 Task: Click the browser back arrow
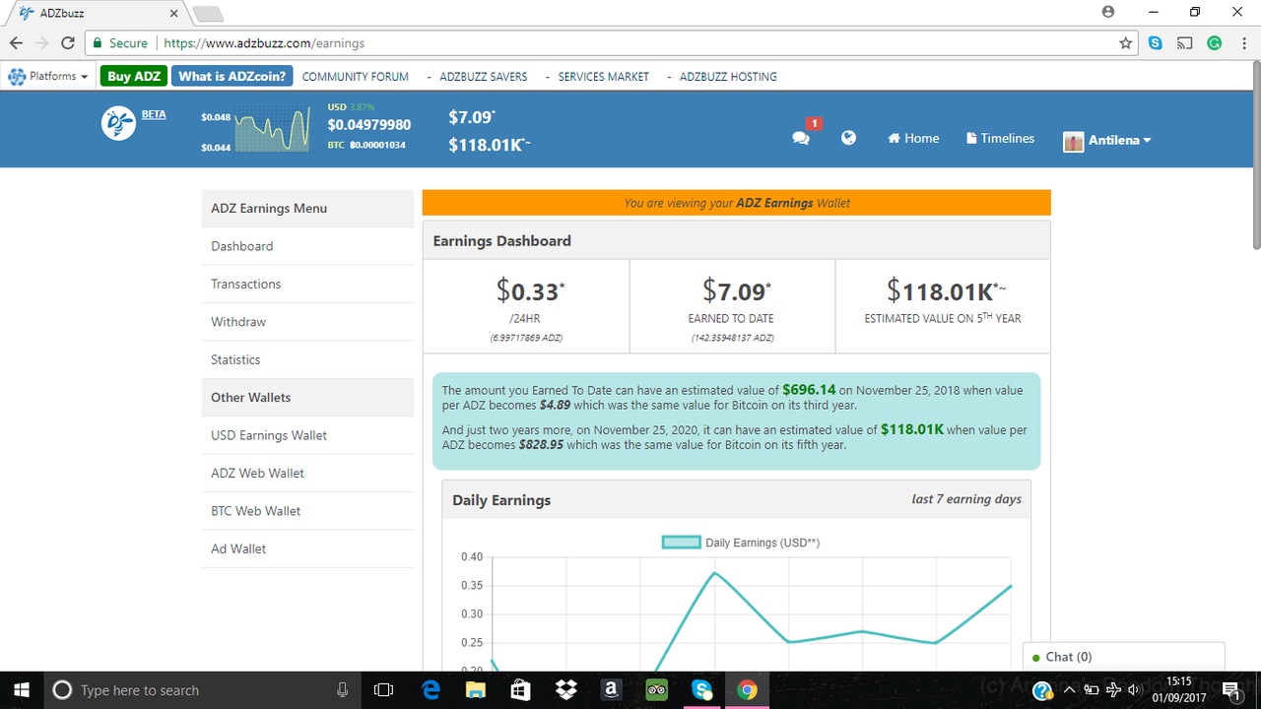click(17, 43)
